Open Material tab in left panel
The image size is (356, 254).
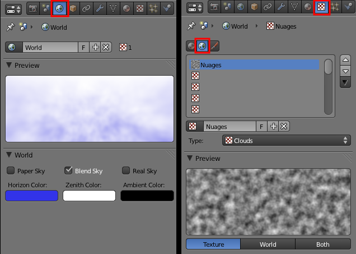(x=127, y=8)
